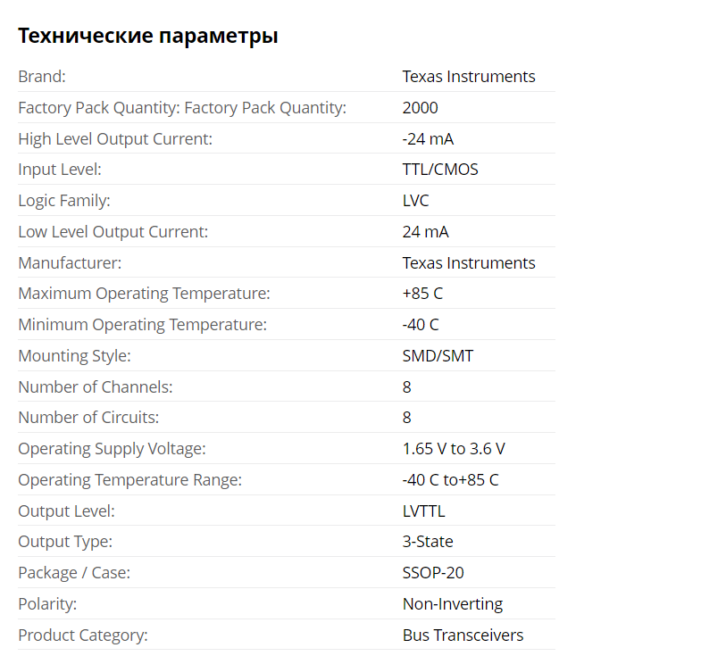Click the Product Category value 'Bus Transceivers'

pos(463,635)
